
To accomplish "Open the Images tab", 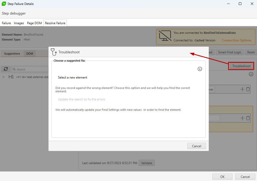I will [x=19, y=23].
